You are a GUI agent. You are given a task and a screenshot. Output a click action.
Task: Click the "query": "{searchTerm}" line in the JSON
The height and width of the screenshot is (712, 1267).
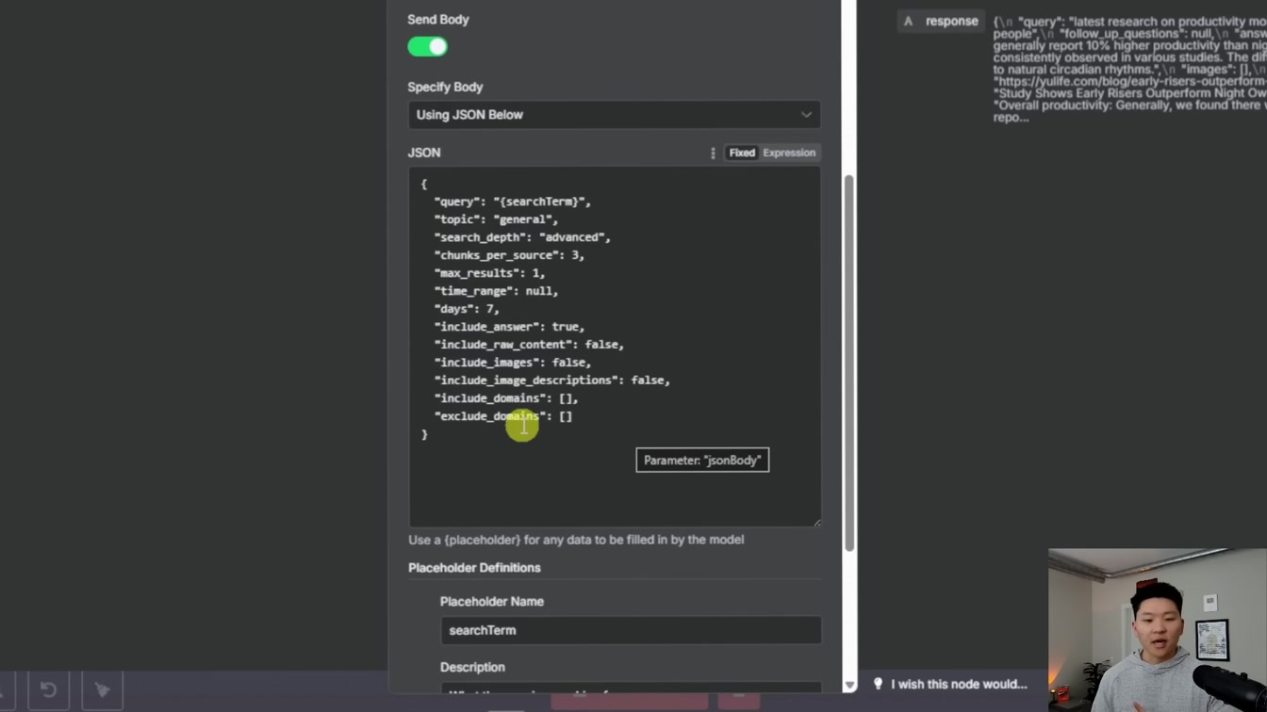[513, 202]
